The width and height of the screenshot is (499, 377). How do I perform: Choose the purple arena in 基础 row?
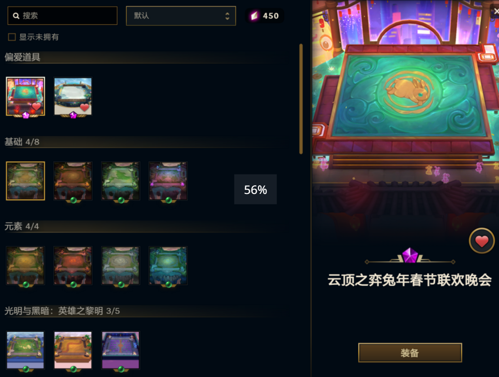pos(168,181)
